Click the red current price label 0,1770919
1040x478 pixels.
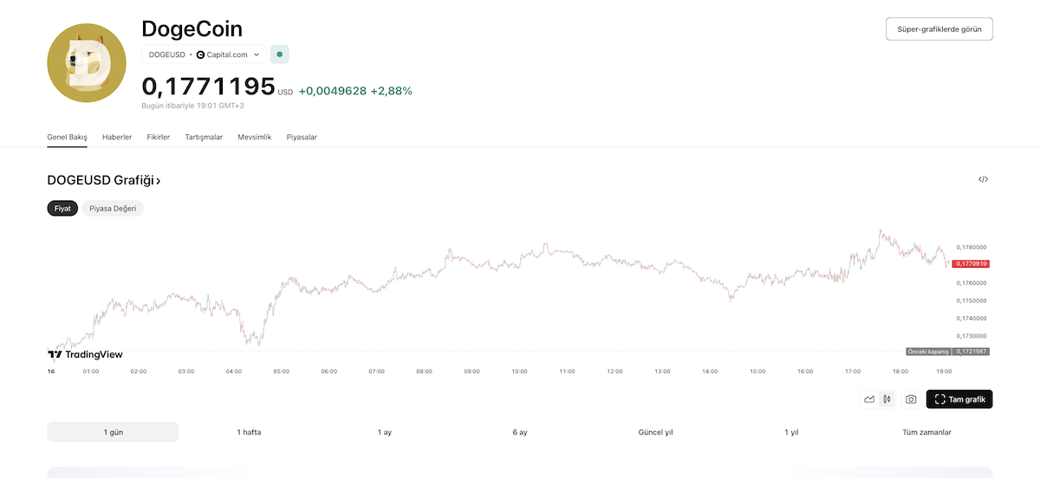tap(971, 263)
